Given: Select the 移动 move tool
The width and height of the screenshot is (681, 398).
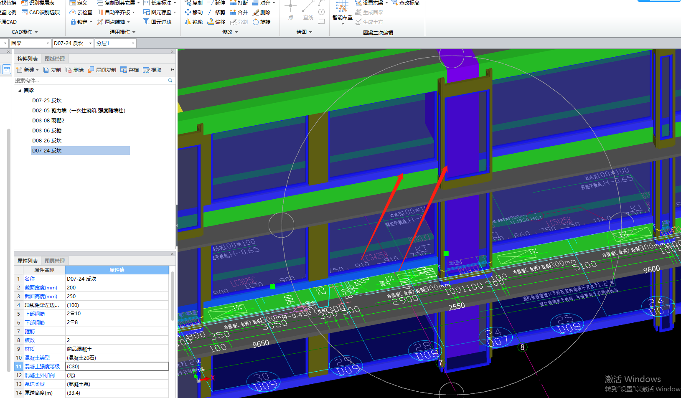Looking at the screenshot, I should click(194, 12).
